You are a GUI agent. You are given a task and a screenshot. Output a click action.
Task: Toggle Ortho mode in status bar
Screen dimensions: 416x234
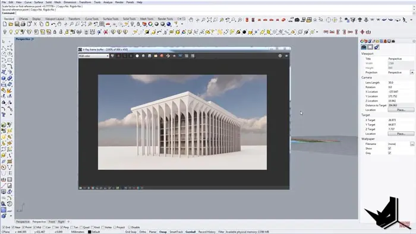tap(143, 232)
